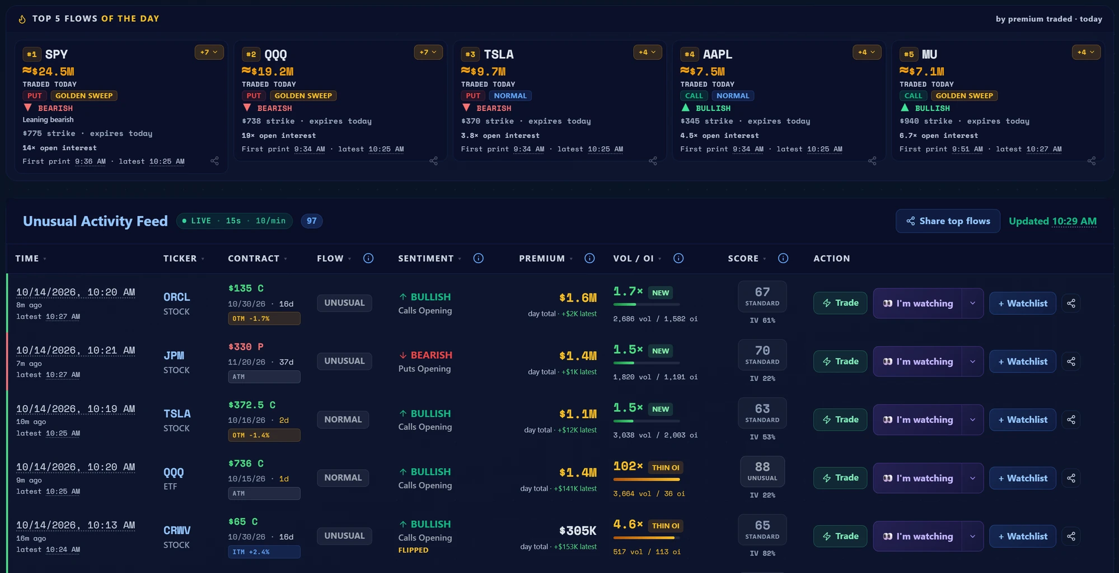Expand the +4 dropdown on TSLA card
Image resolution: width=1119 pixels, height=573 pixels.
click(648, 52)
